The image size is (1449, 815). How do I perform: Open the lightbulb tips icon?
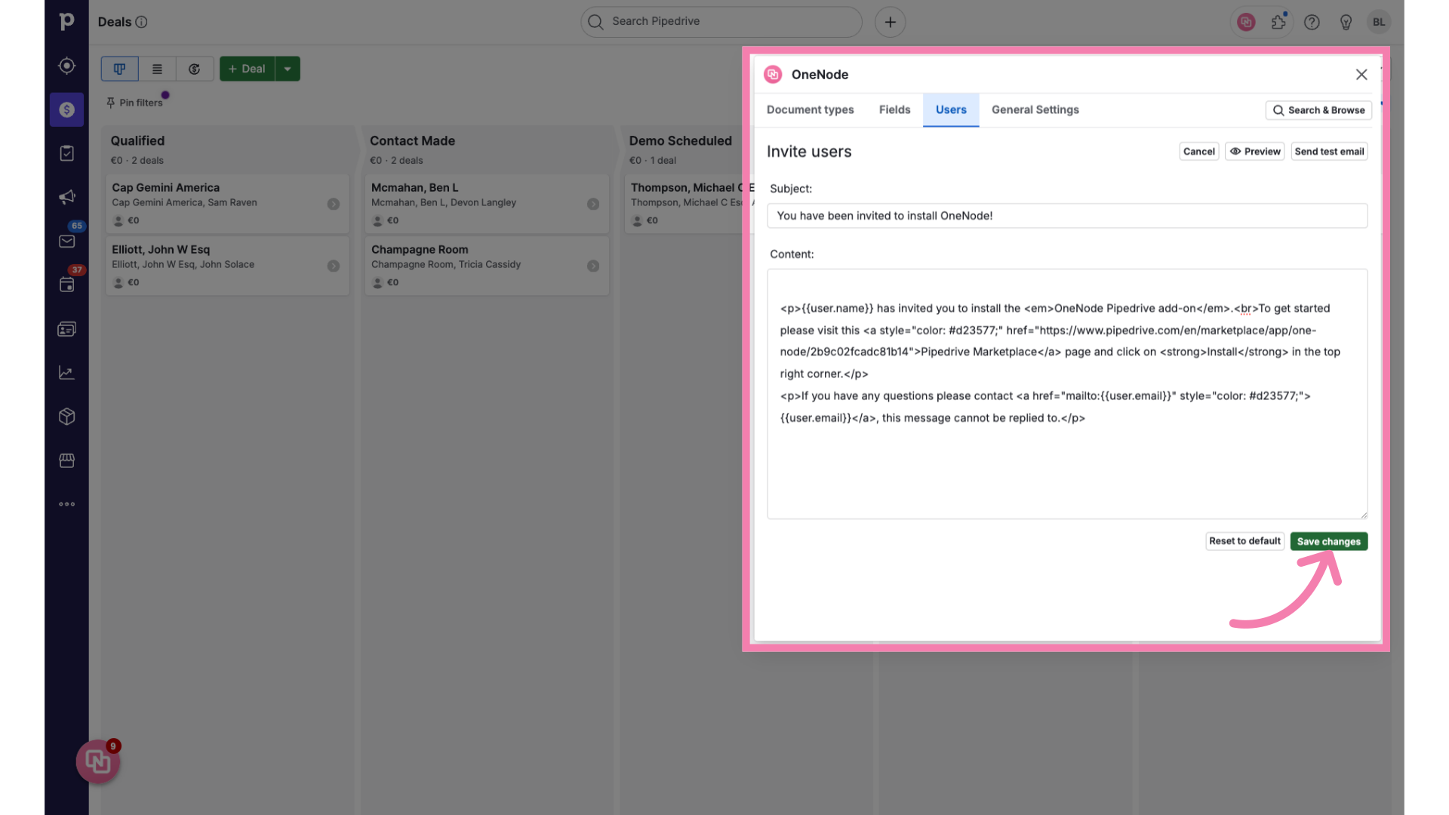point(1346,22)
